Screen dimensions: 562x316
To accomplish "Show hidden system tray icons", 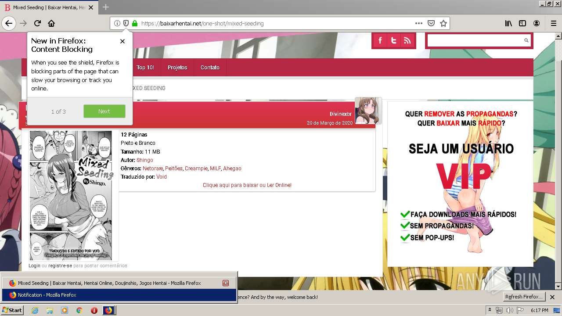I will pyautogui.click(x=490, y=310).
